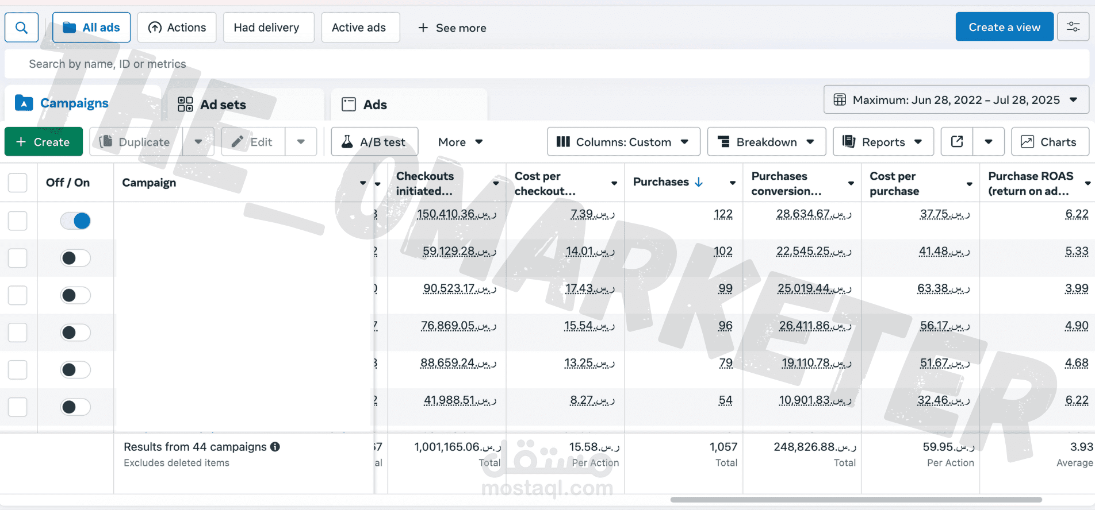Turn off the campaign with 122 purchases
Screen dimensions: 1095x510
point(75,221)
